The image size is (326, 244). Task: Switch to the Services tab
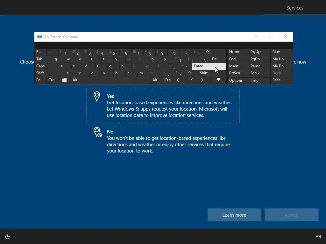(x=295, y=8)
